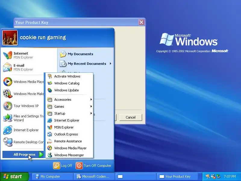
Task: Launch Outlook Express
Action: click(x=69, y=134)
